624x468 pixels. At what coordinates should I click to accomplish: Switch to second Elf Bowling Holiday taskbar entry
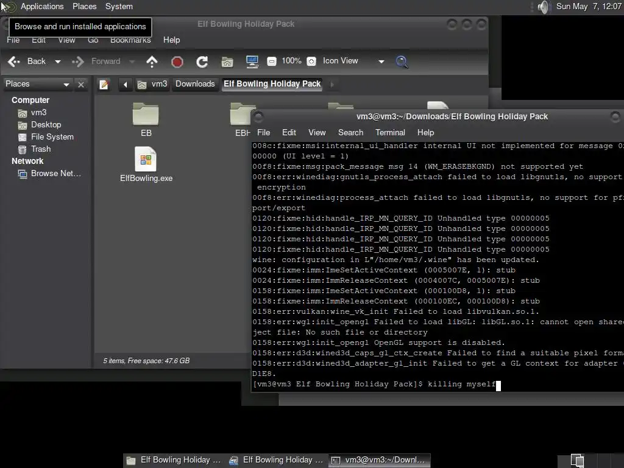point(276,460)
